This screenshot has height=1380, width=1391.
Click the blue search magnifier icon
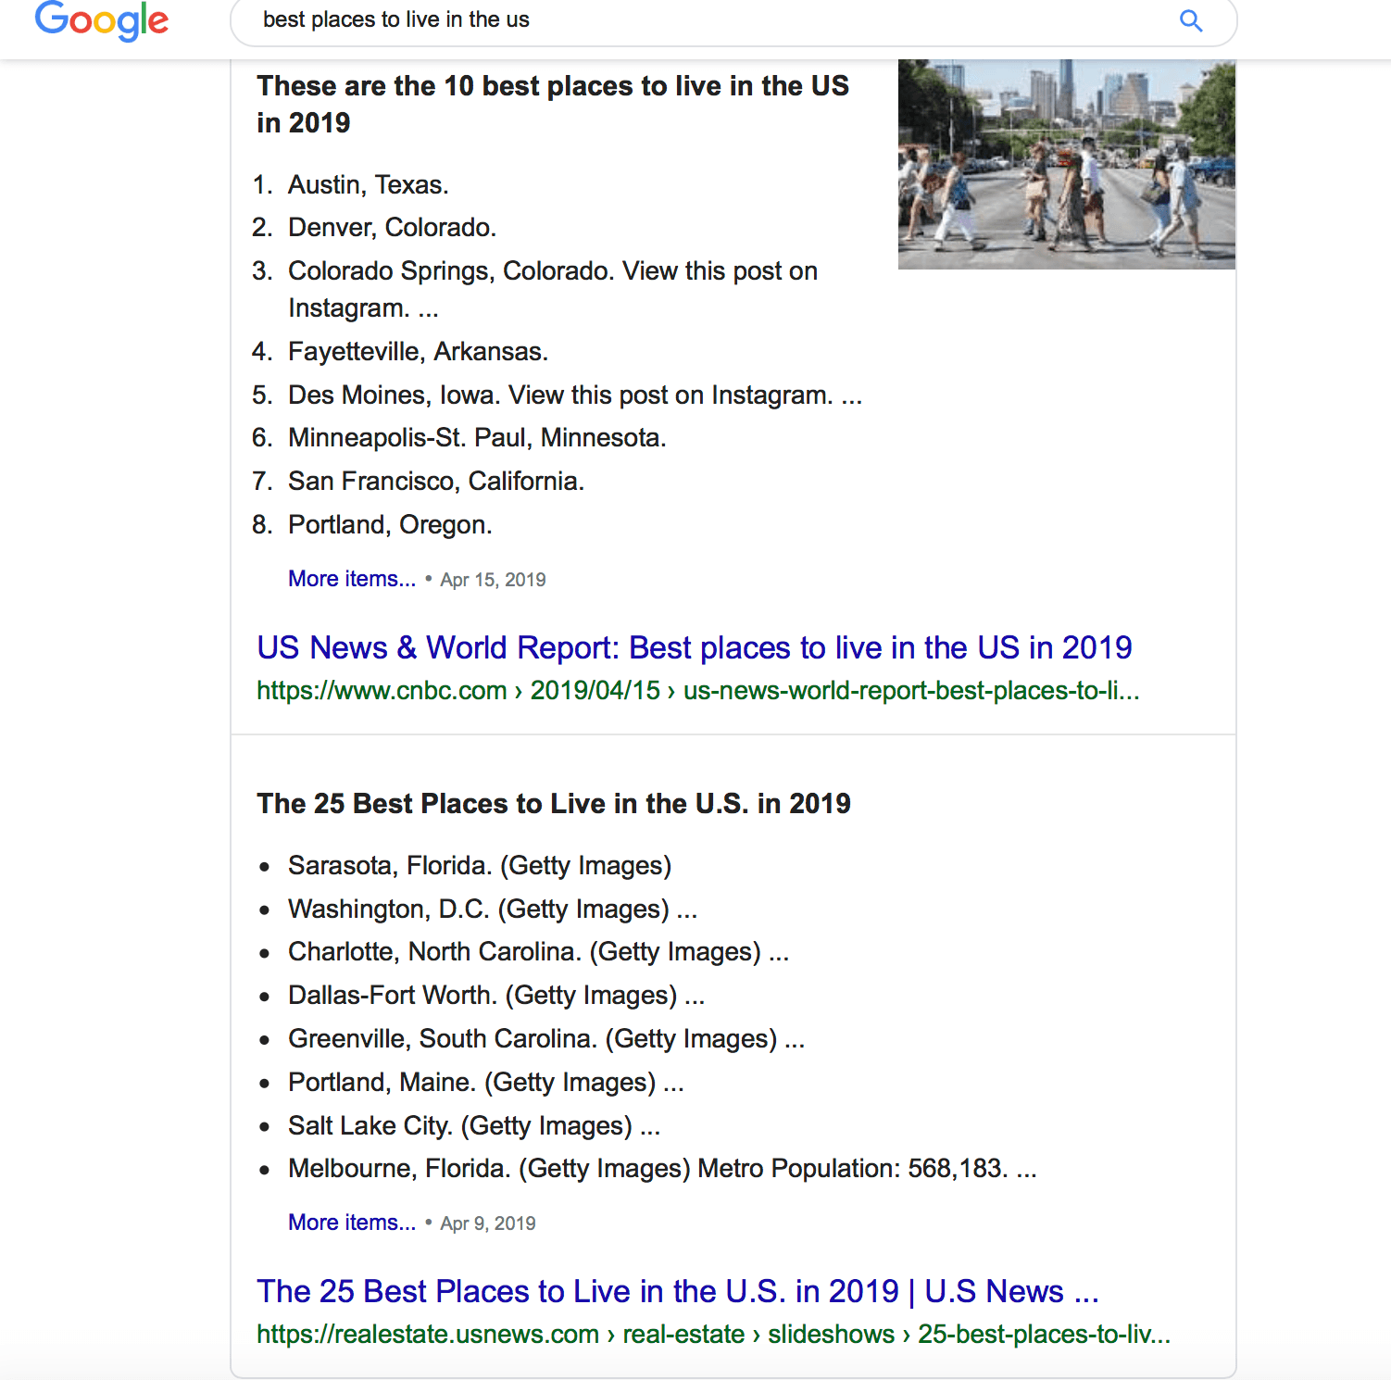pyautogui.click(x=1191, y=20)
